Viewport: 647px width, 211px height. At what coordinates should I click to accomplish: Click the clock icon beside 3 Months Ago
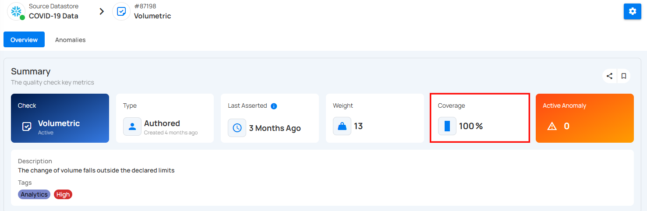point(237,128)
